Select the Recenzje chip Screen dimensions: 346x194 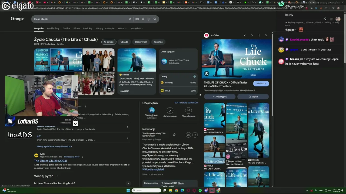(x=158, y=42)
